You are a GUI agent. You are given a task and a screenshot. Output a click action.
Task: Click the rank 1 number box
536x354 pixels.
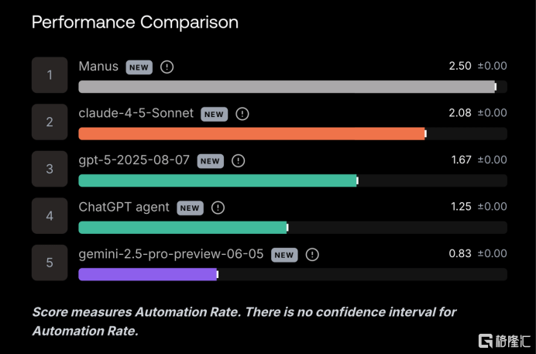pos(50,75)
